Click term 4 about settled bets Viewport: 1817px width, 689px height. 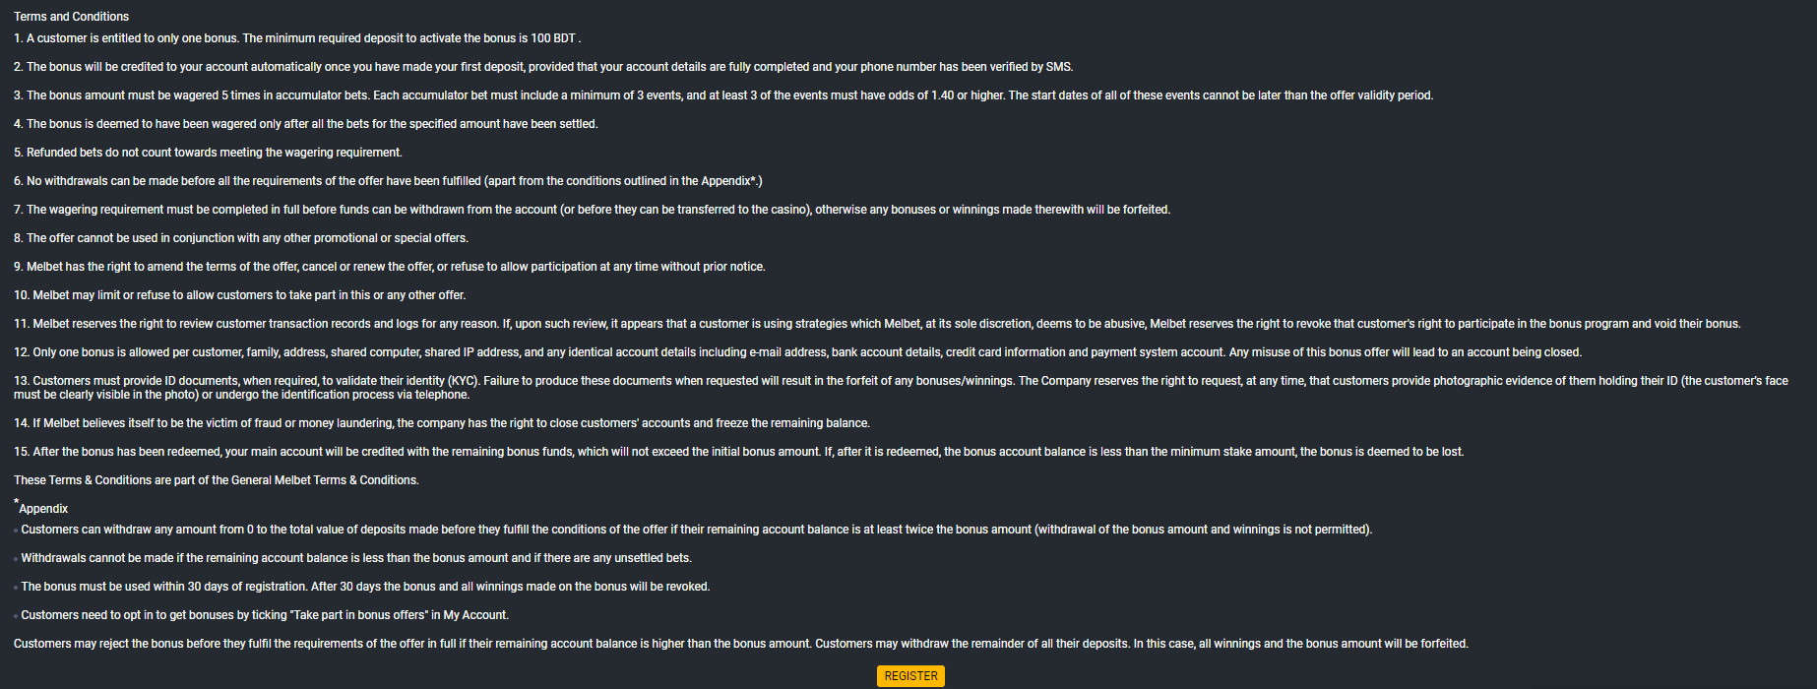[306, 124]
